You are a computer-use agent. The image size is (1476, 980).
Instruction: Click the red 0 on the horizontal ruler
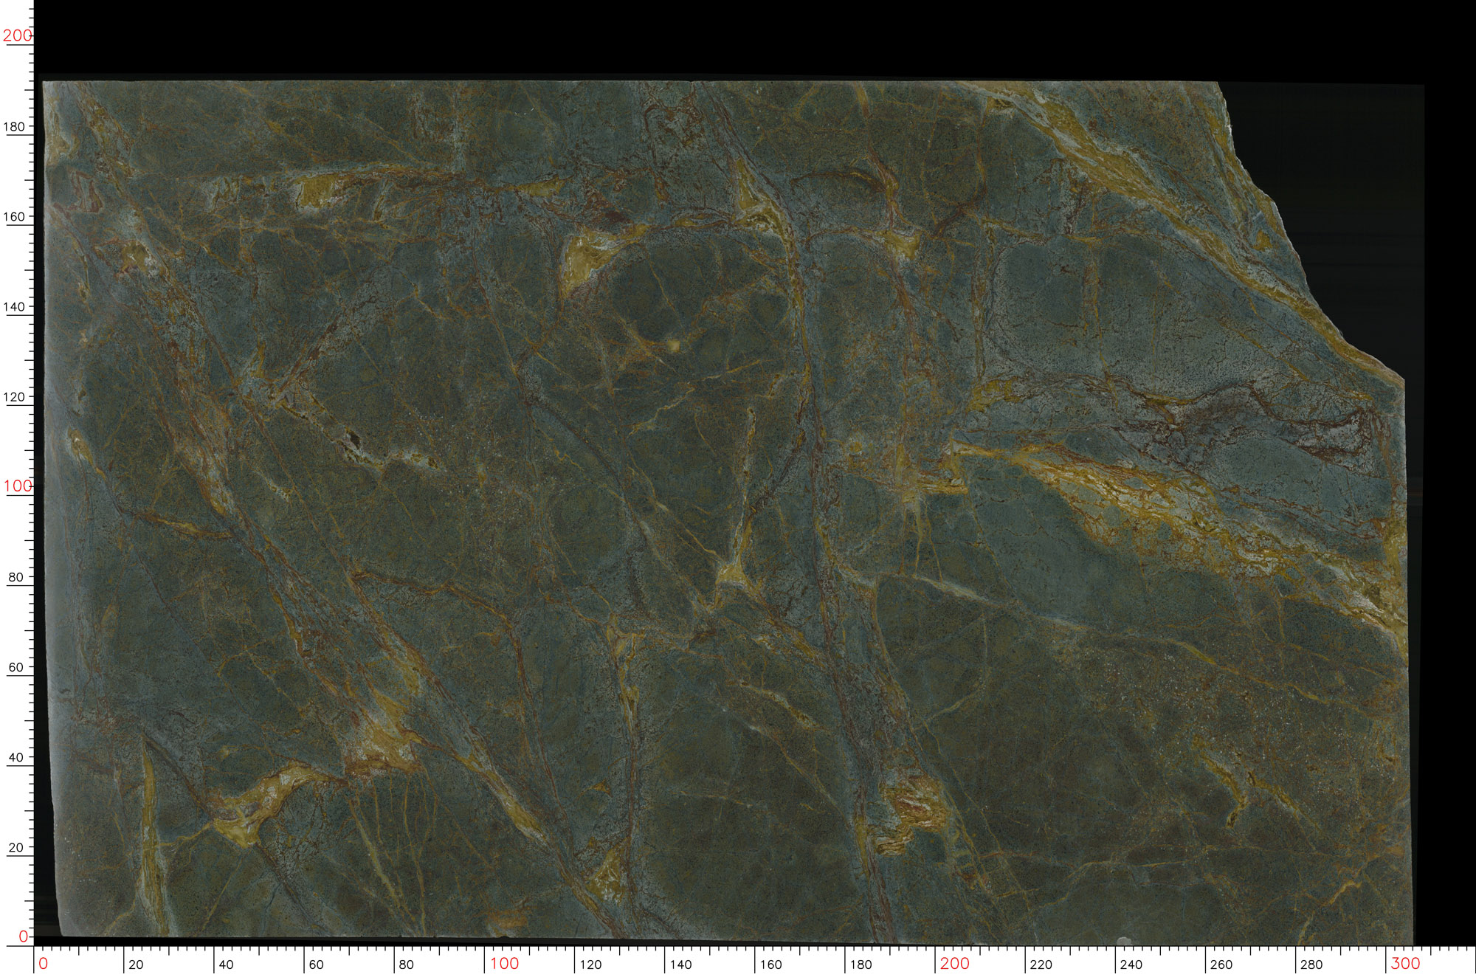[x=43, y=963]
